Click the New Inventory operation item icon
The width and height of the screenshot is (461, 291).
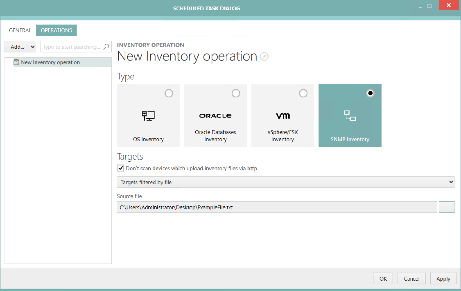click(16, 62)
